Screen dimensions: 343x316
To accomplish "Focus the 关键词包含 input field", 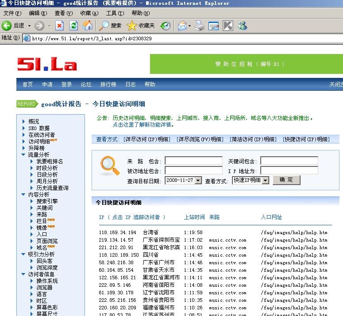I will point(289,161).
